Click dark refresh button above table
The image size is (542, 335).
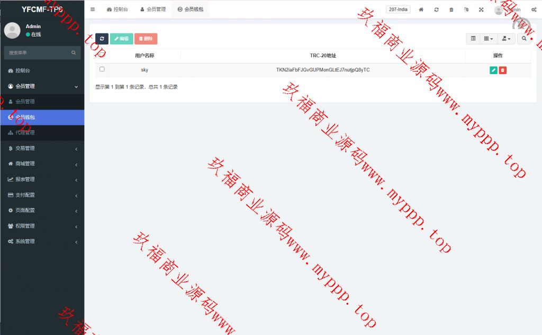(102, 39)
